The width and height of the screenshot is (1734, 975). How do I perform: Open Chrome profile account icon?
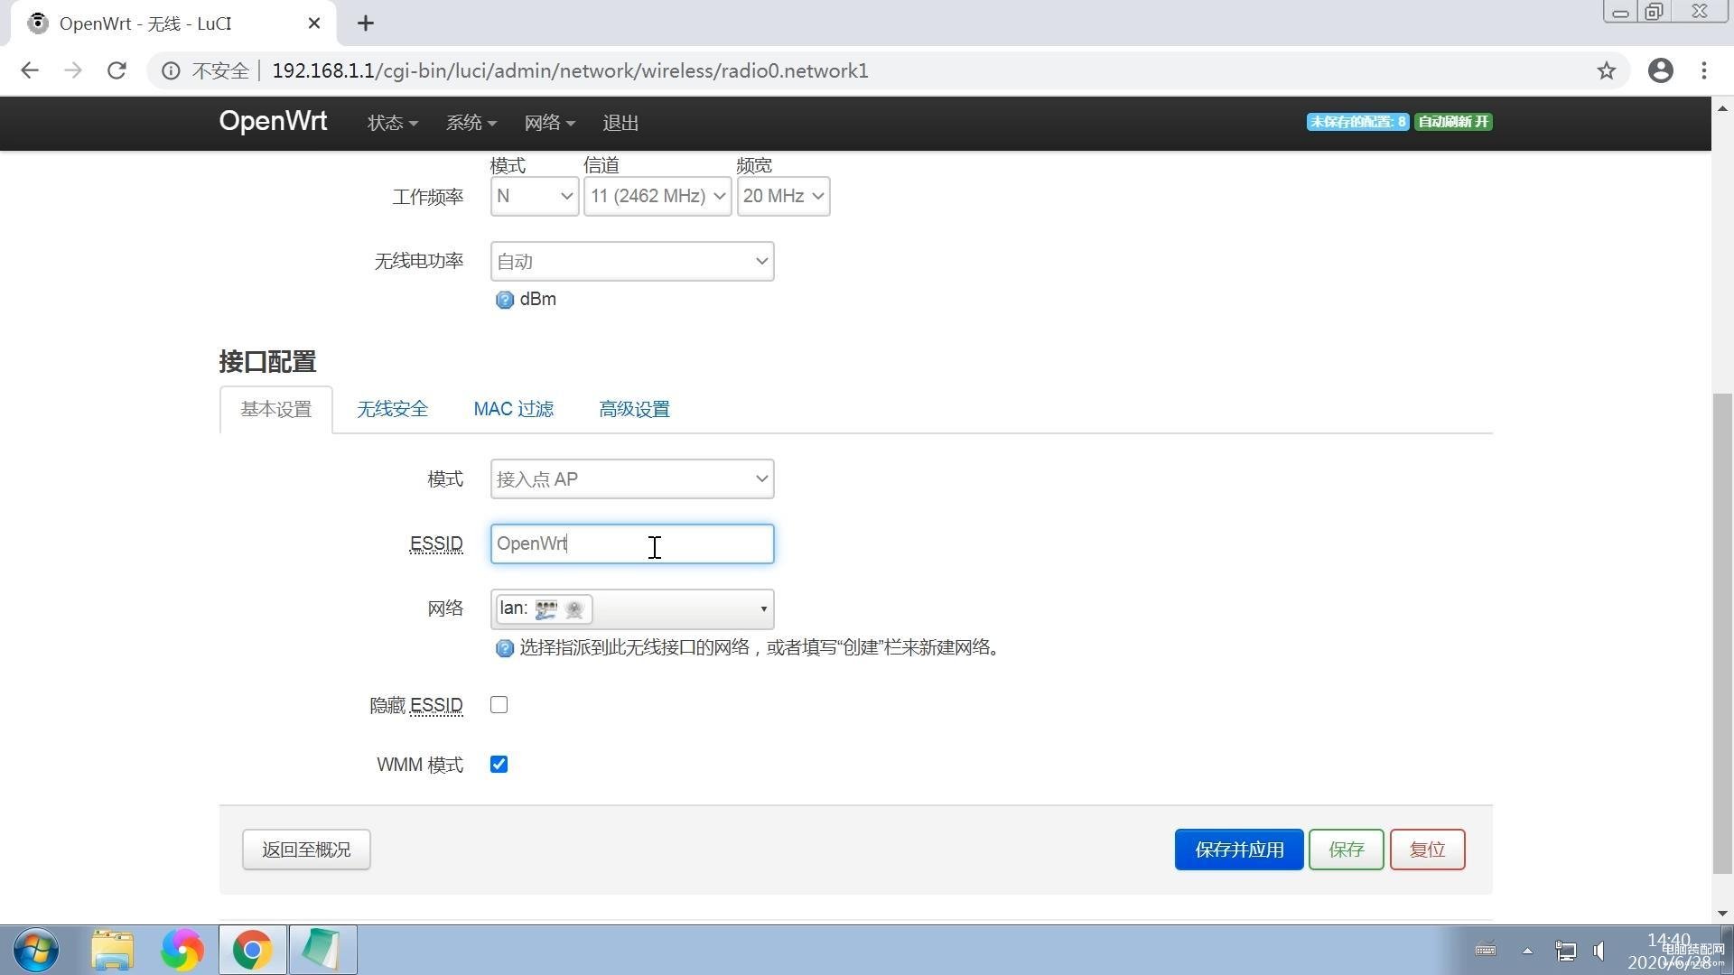(1660, 70)
